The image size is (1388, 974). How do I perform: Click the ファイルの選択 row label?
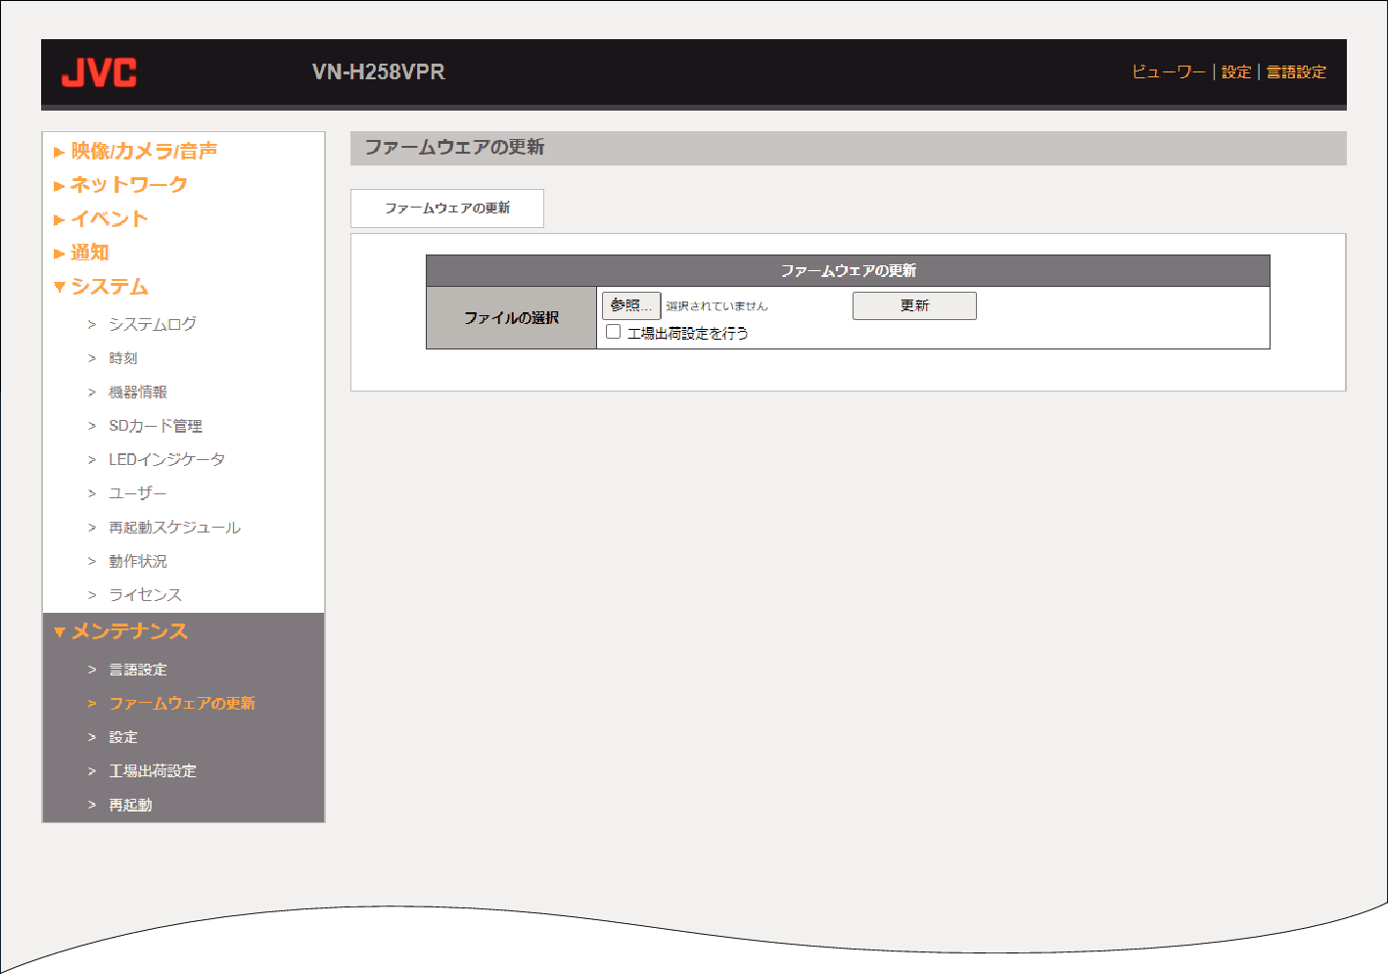pos(511,318)
